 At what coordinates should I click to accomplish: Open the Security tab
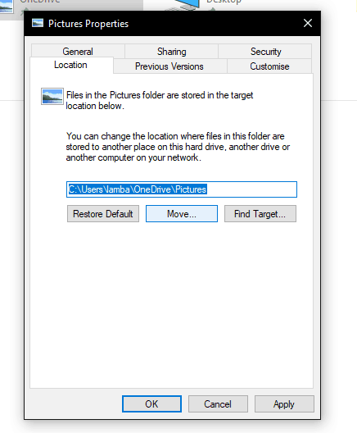pos(265,52)
